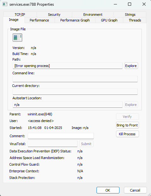Click the title bar application icon

[x=5, y=4]
